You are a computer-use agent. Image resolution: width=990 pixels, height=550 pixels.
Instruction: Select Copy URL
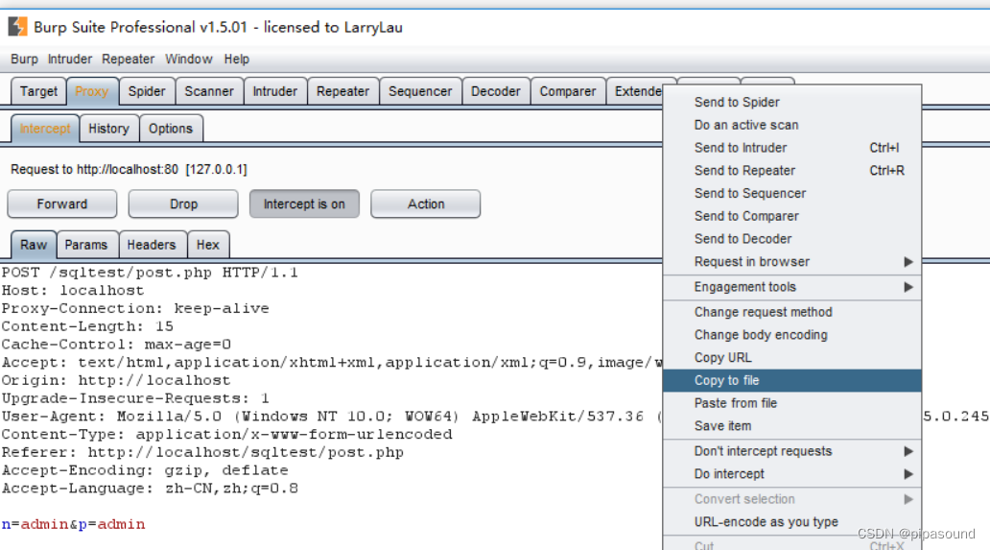pyautogui.click(x=791, y=357)
